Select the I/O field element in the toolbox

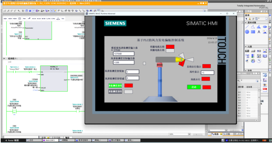[247, 51]
